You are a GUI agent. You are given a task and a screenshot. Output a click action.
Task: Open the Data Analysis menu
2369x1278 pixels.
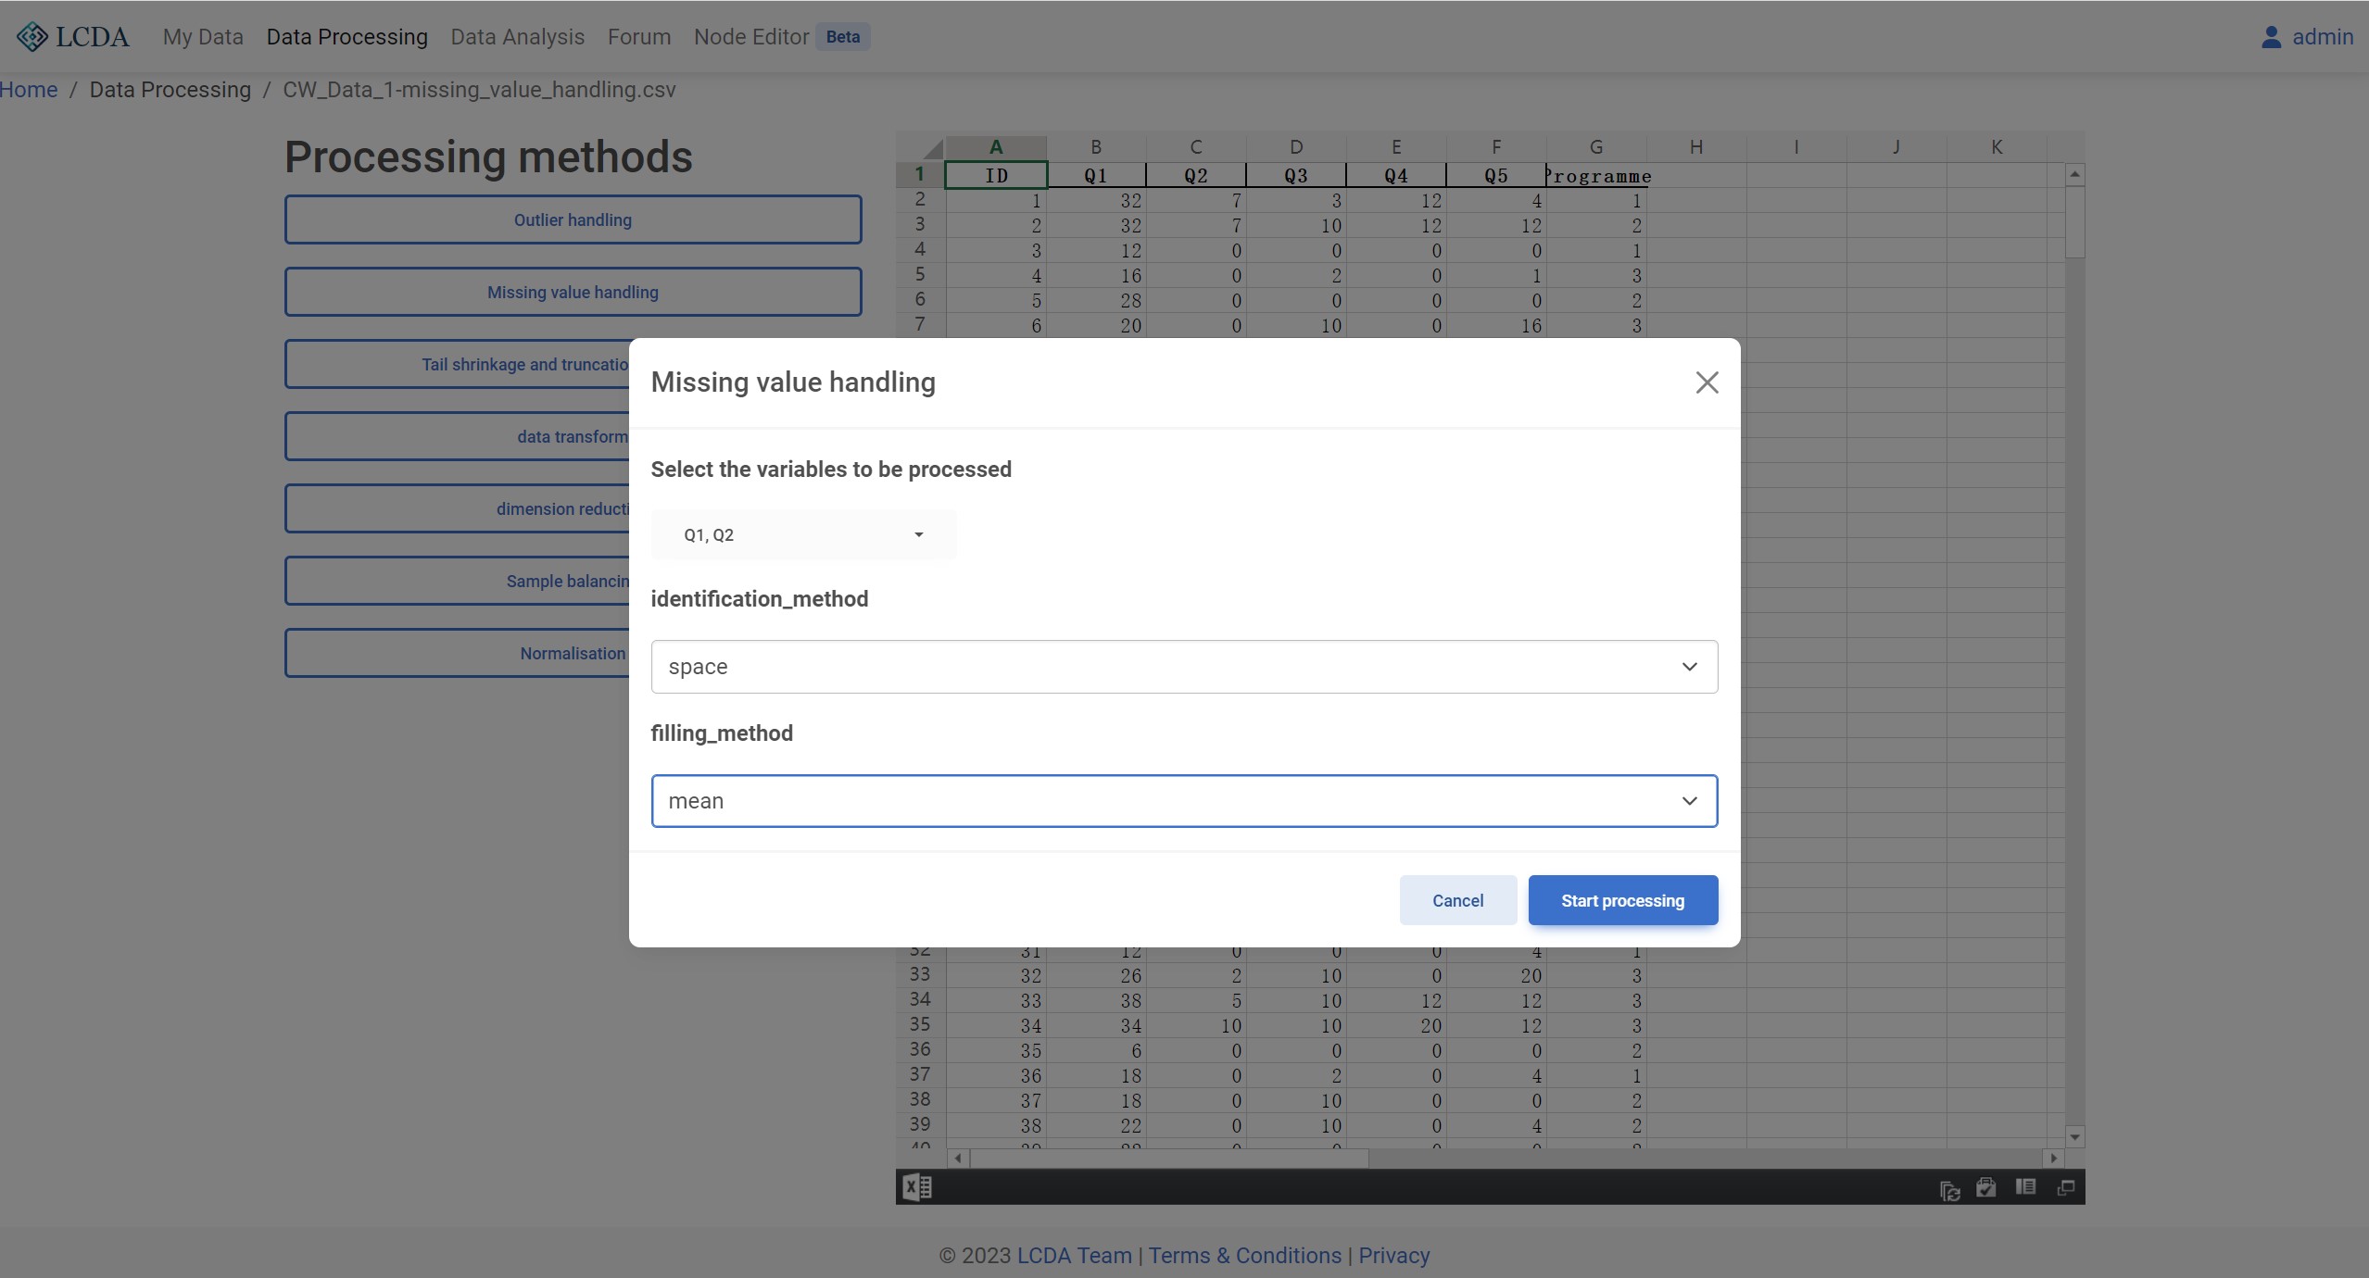(517, 37)
